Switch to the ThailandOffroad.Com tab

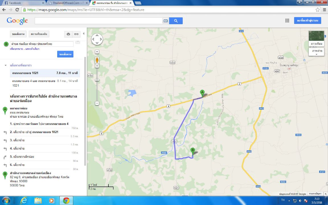[x=68, y=3]
